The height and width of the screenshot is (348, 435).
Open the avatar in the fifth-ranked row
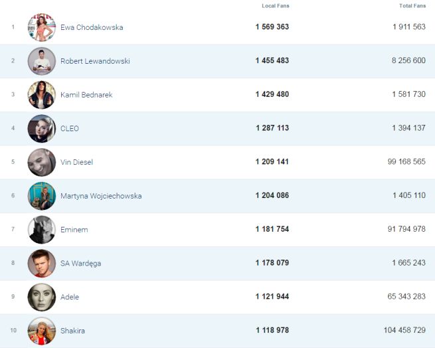click(x=41, y=162)
